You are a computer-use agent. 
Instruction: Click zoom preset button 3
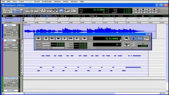click(x=32, y=13)
